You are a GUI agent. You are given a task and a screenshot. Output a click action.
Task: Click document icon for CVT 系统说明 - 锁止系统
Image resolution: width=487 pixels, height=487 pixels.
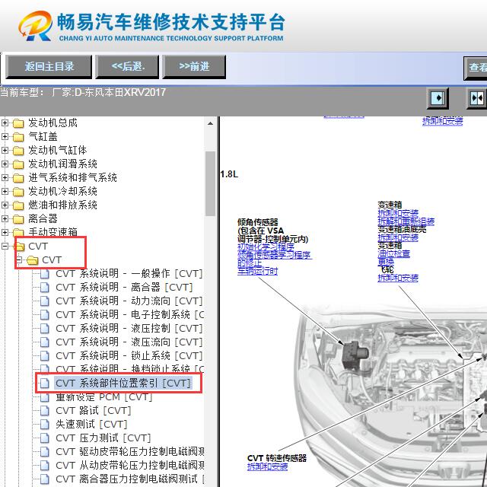click(45, 356)
